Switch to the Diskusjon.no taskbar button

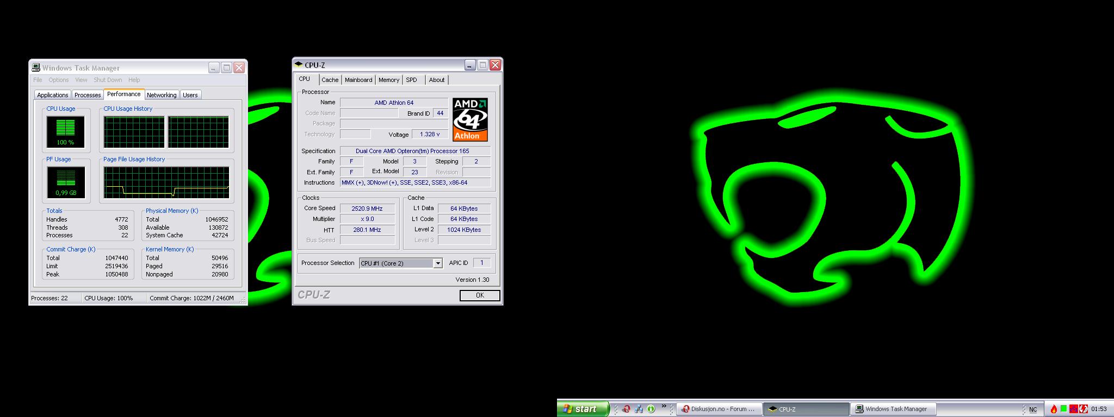coord(719,409)
